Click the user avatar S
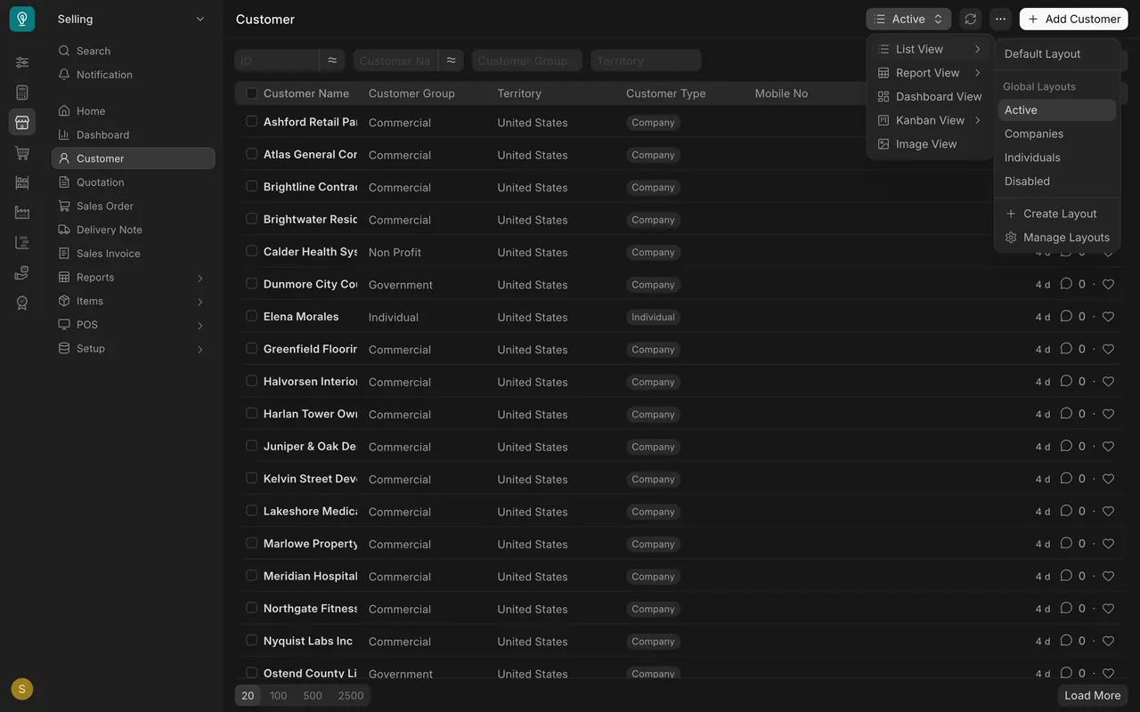Image resolution: width=1140 pixels, height=712 pixels. (22, 689)
